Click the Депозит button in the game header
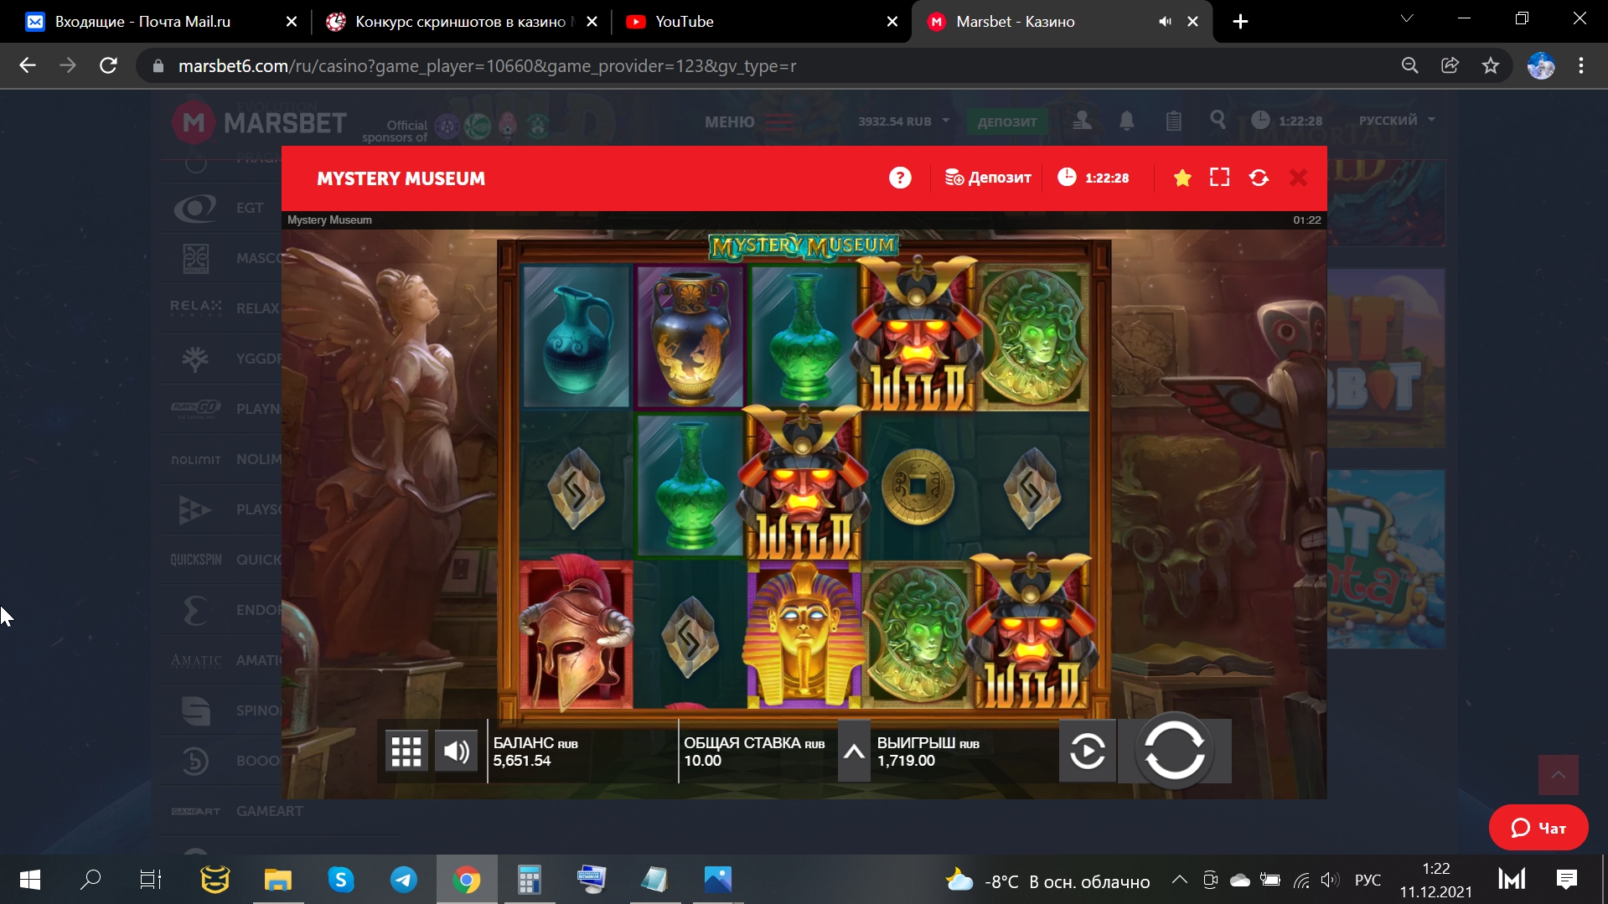 988,178
